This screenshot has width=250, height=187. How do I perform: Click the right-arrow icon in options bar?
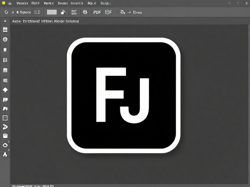tap(130, 12)
